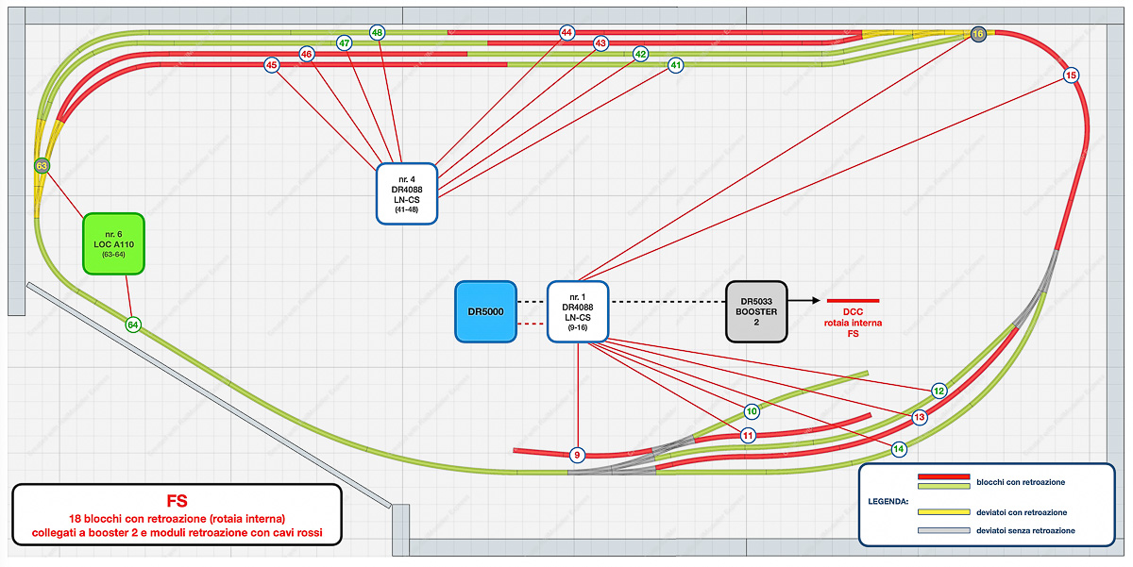Select block marker 13 on red track
The image size is (1133, 567).
[x=920, y=416]
